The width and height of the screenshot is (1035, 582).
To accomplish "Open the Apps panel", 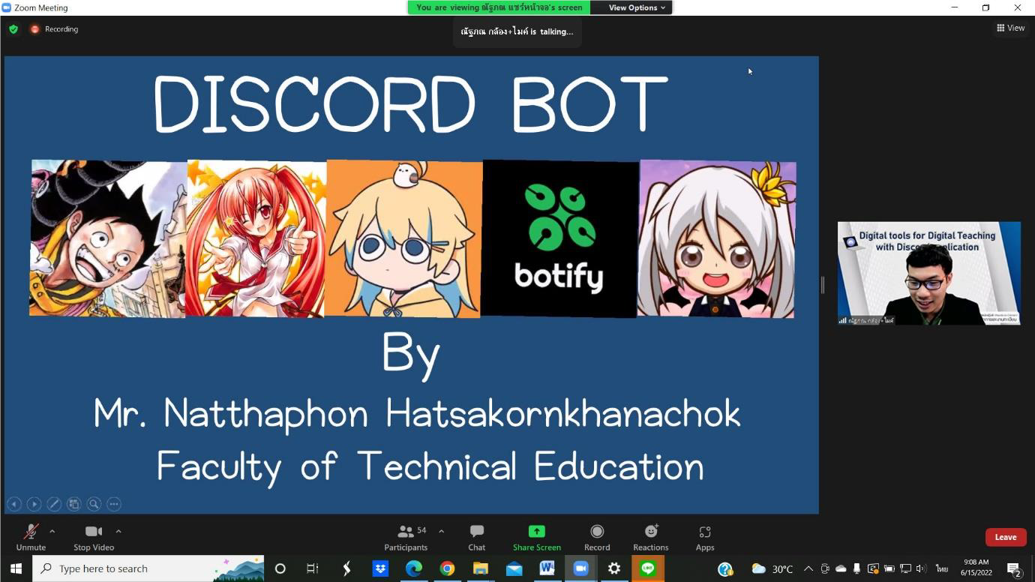I will tap(705, 537).
